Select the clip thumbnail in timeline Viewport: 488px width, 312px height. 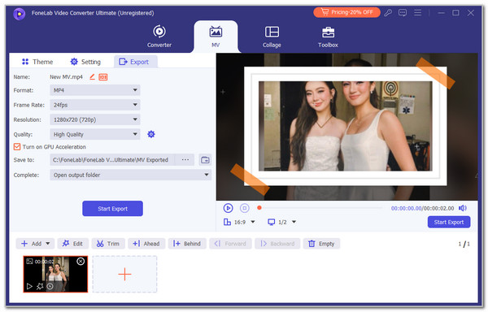point(55,274)
